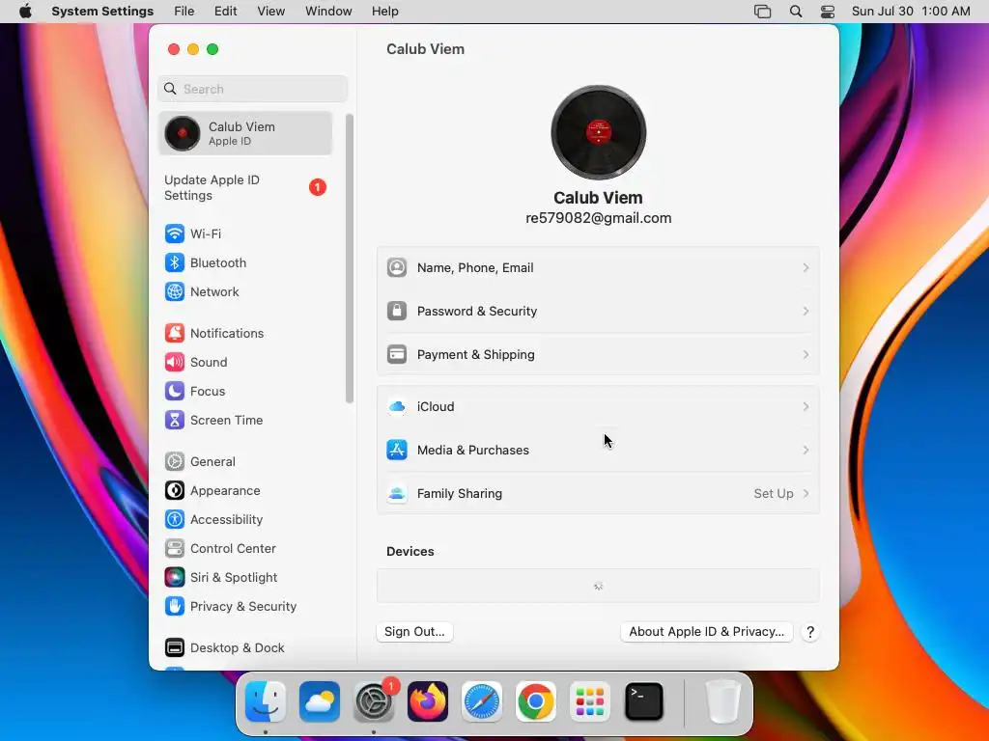Open the Family Sharing chevron

[x=806, y=494]
